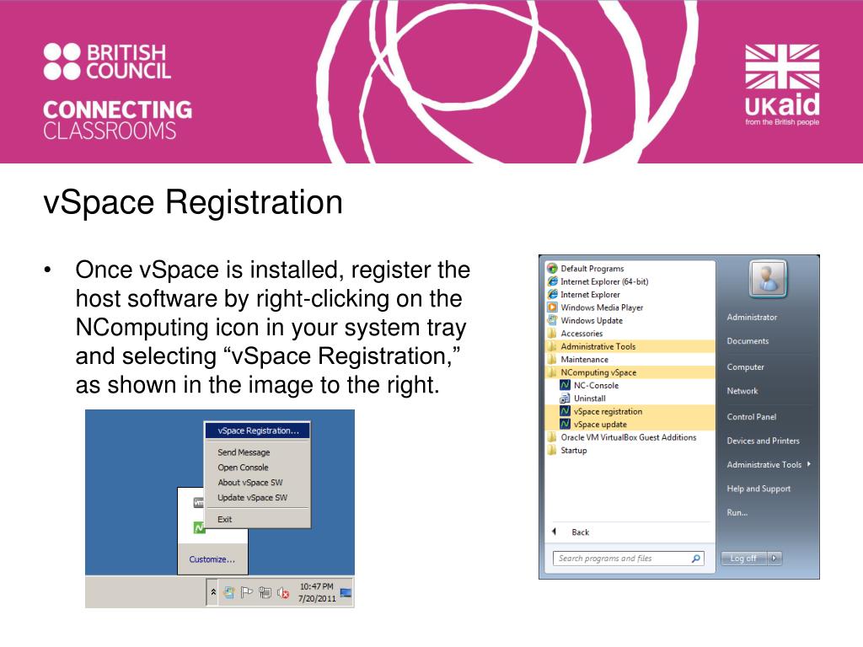863x647 pixels.
Task: Open Network in the Start menu right pane
Action: click(x=742, y=391)
